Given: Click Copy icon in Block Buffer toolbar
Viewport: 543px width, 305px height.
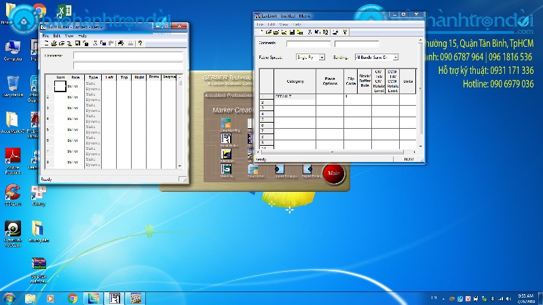Looking at the screenshot, I should pyautogui.click(x=103, y=43).
